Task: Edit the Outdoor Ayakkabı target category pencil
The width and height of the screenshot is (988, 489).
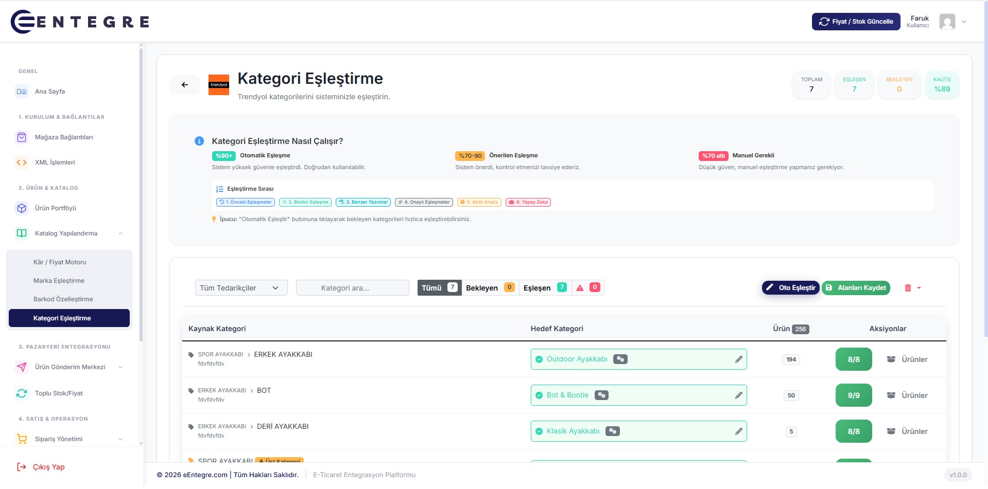Action: [739, 359]
